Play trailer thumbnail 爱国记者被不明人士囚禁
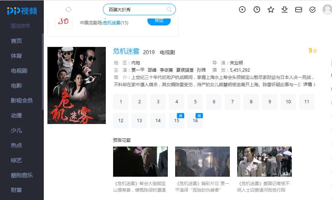This screenshot has width=332, height=200. [x=265, y=161]
